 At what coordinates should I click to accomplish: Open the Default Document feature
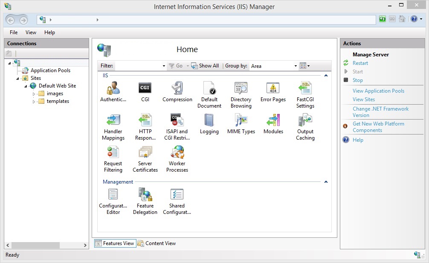[x=209, y=95]
